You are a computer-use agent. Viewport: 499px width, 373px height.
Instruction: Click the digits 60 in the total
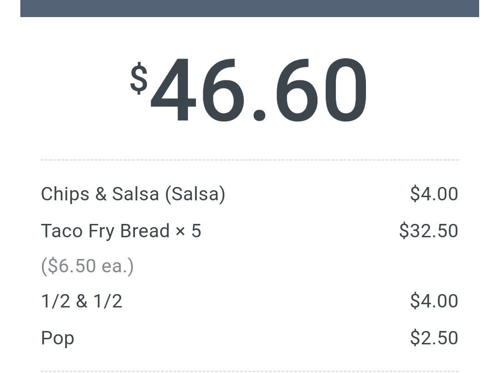tap(321, 90)
